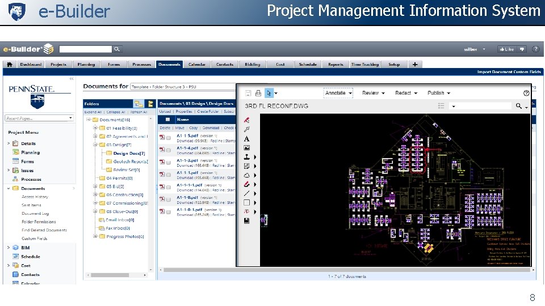This screenshot has height=306, width=545.
Task: Select the line drawing annotation tool
Action: [247, 194]
